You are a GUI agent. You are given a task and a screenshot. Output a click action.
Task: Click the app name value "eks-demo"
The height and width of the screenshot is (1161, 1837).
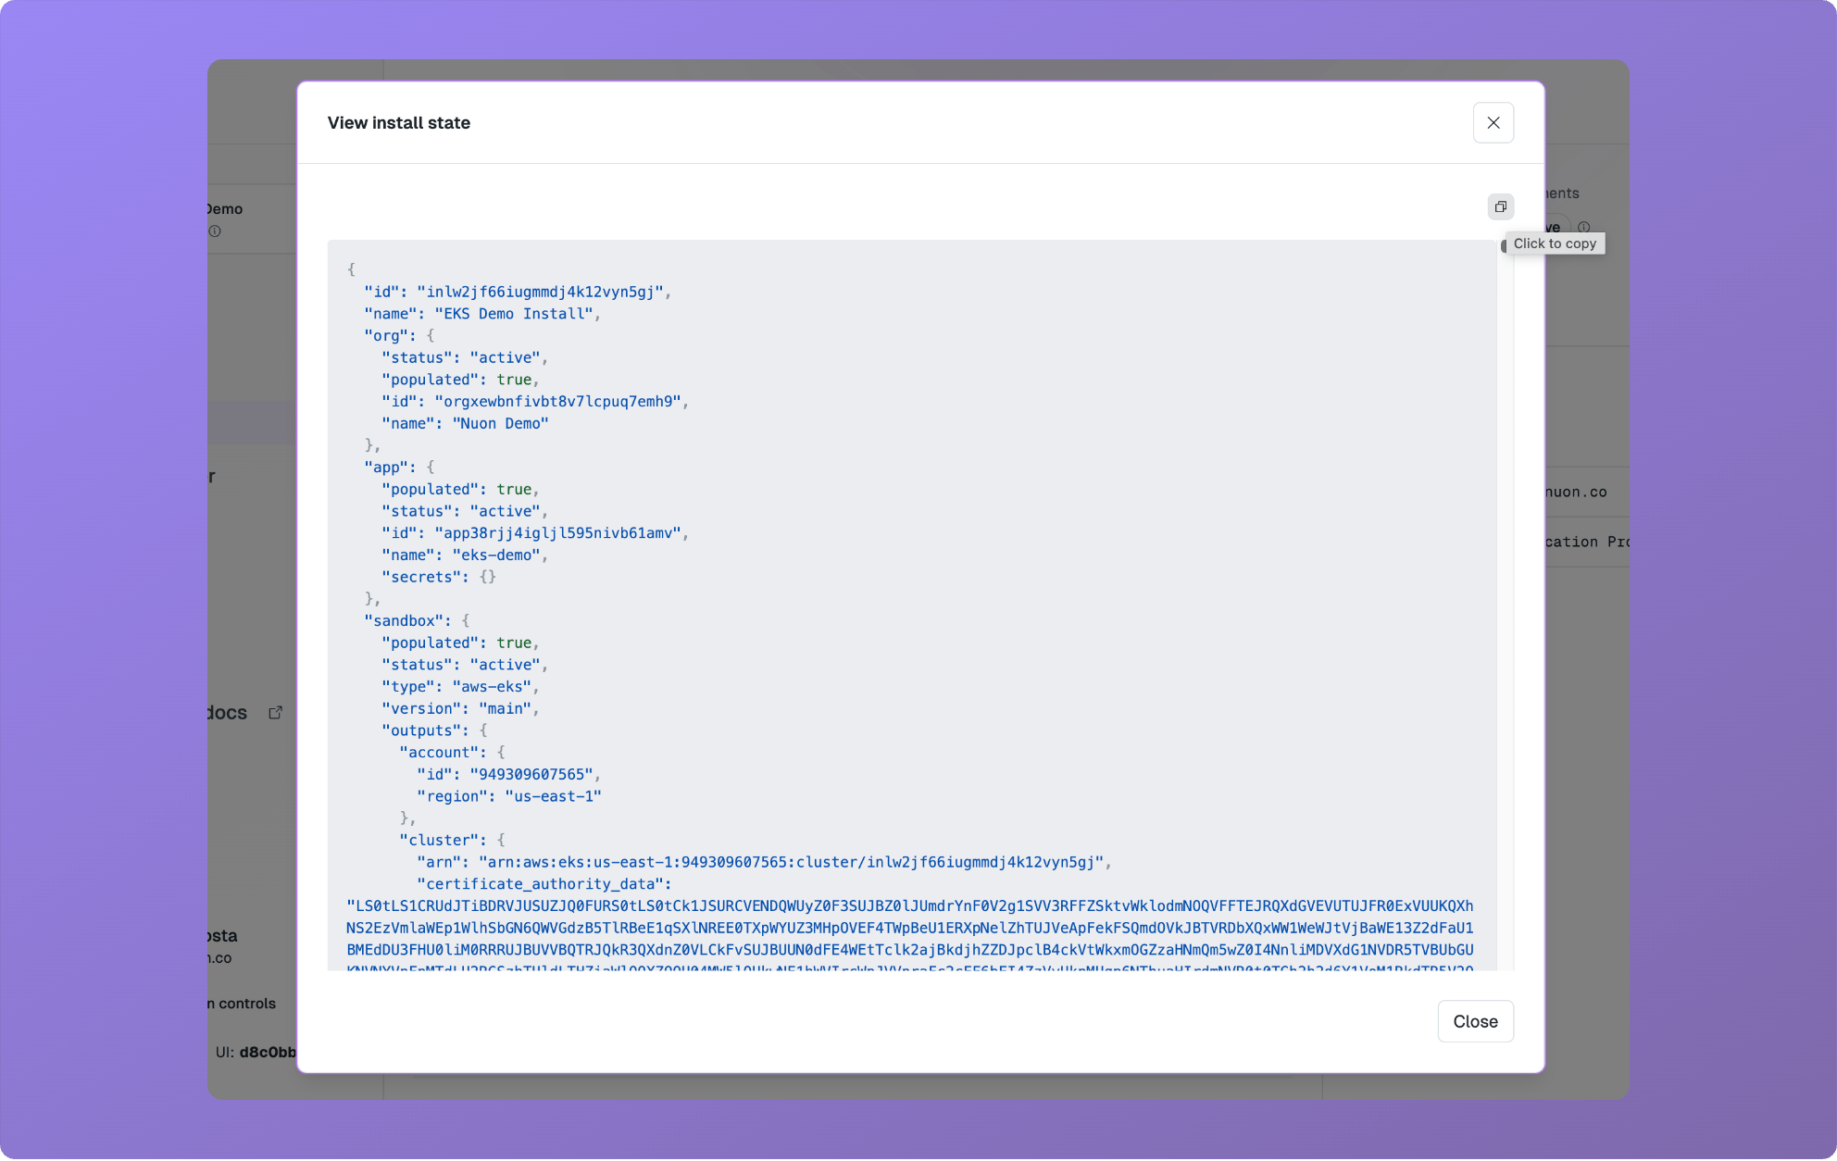(496, 556)
